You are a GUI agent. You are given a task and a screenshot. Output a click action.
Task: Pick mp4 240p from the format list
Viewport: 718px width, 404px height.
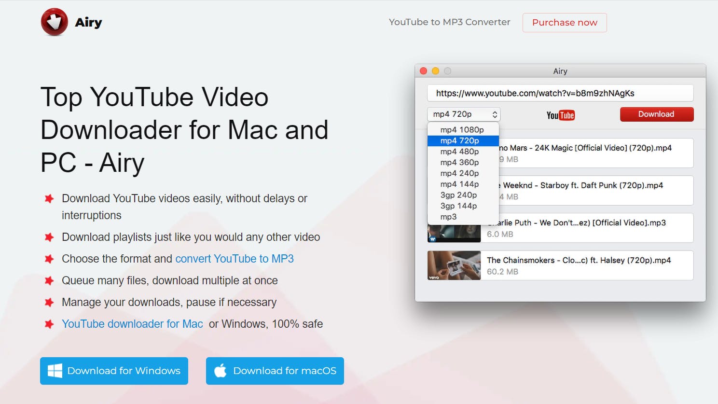pyautogui.click(x=462, y=173)
